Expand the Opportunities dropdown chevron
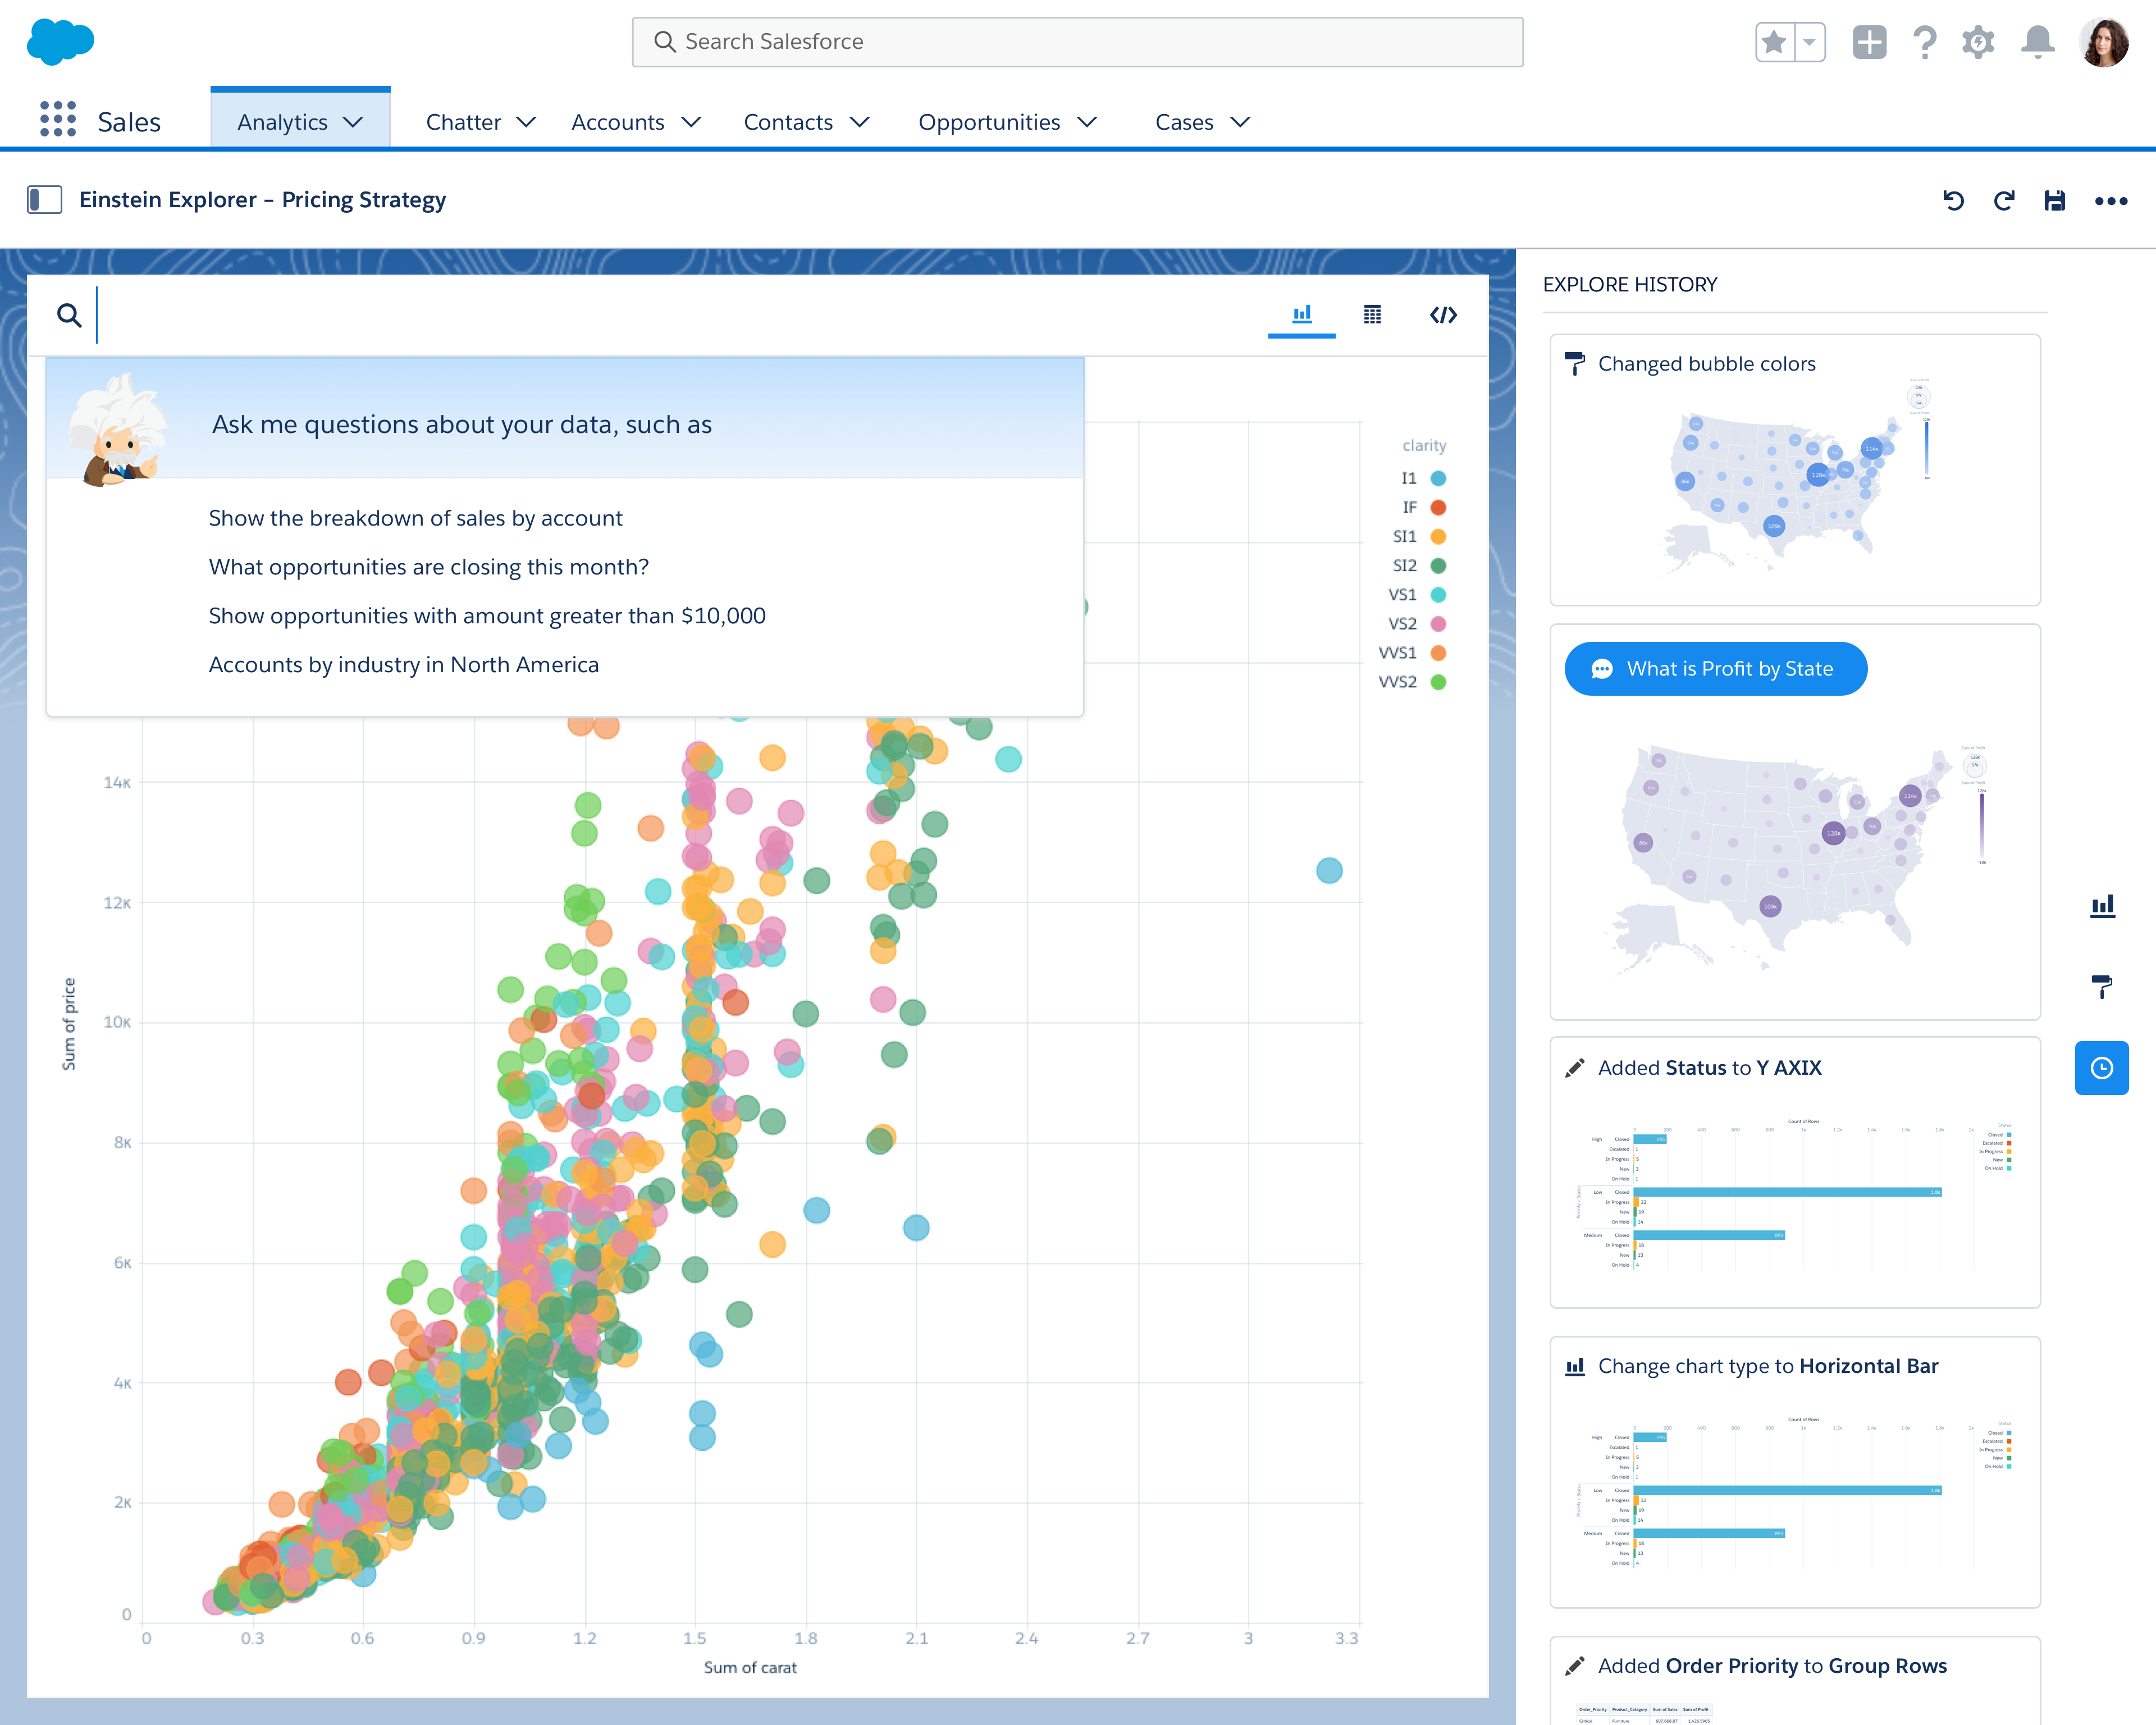 1087,122
